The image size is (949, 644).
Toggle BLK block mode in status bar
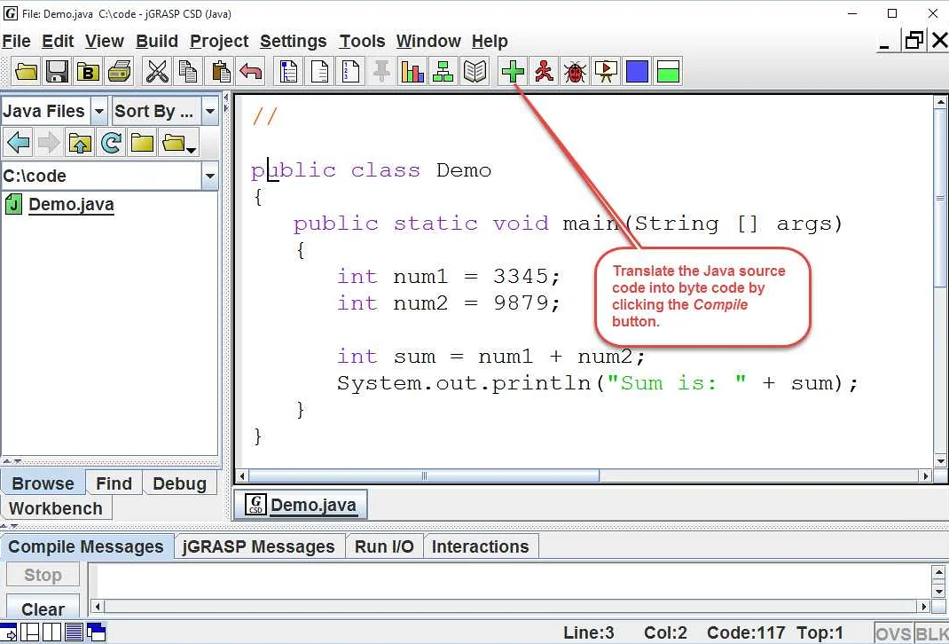(x=931, y=633)
